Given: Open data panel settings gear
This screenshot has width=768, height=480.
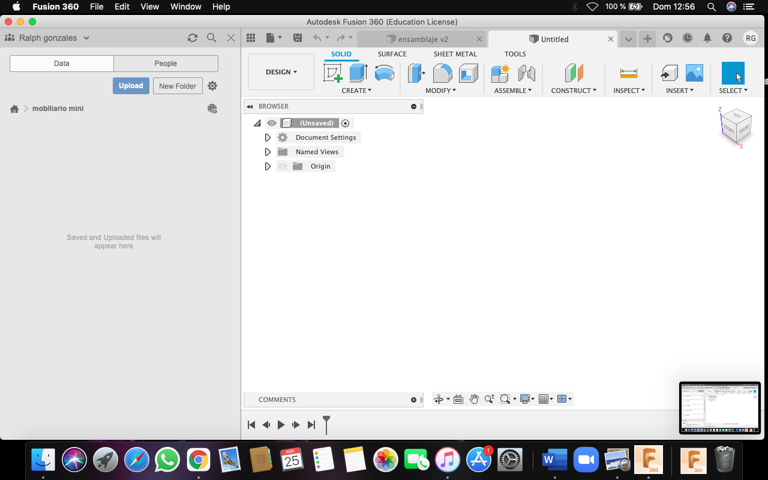Looking at the screenshot, I should [212, 86].
